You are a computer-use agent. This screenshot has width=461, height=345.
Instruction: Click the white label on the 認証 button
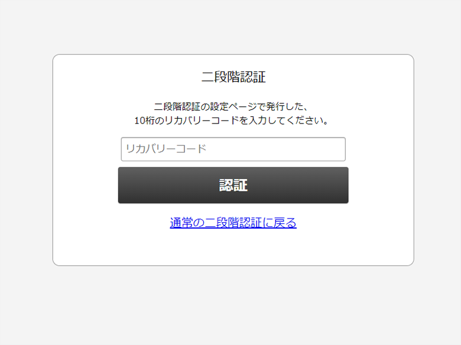pos(233,185)
